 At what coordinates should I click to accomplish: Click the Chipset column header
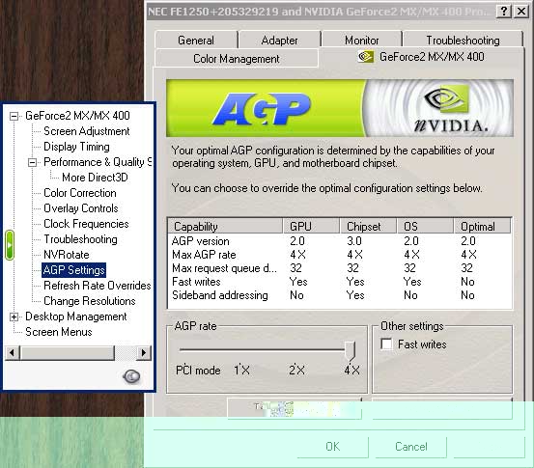coord(368,227)
